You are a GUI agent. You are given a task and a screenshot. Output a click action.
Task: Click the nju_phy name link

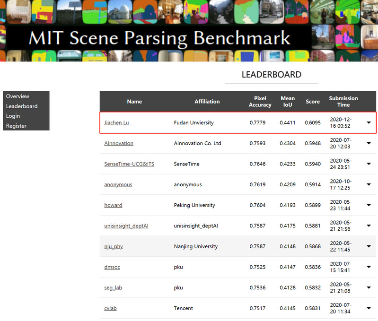pyautogui.click(x=114, y=246)
